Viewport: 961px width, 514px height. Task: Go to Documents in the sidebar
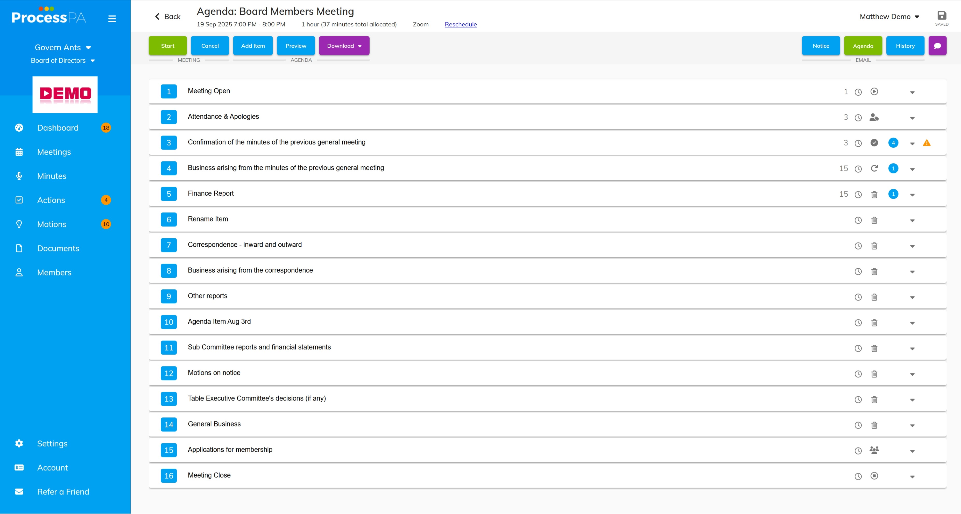point(58,248)
